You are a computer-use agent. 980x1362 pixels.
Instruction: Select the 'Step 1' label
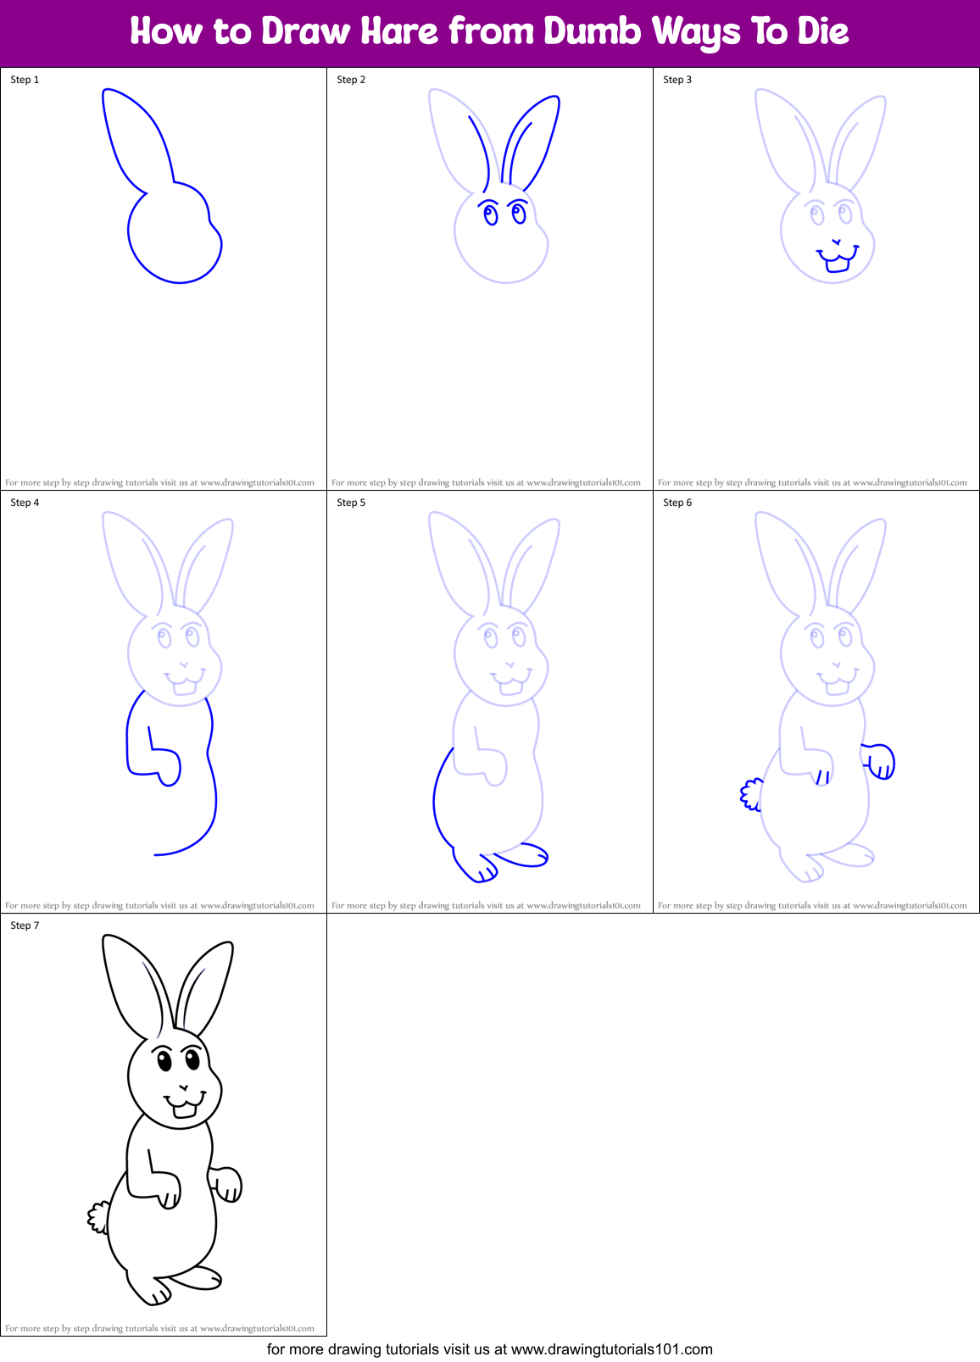[25, 80]
